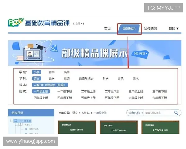The width and height of the screenshot is (186, 149).
Task: Select 高中 school stage
Action: (x=67, y=72)
